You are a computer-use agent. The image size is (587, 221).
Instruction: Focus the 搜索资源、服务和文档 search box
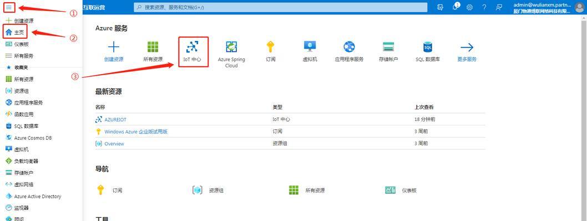pyautogui.click(x=280, y=7)
